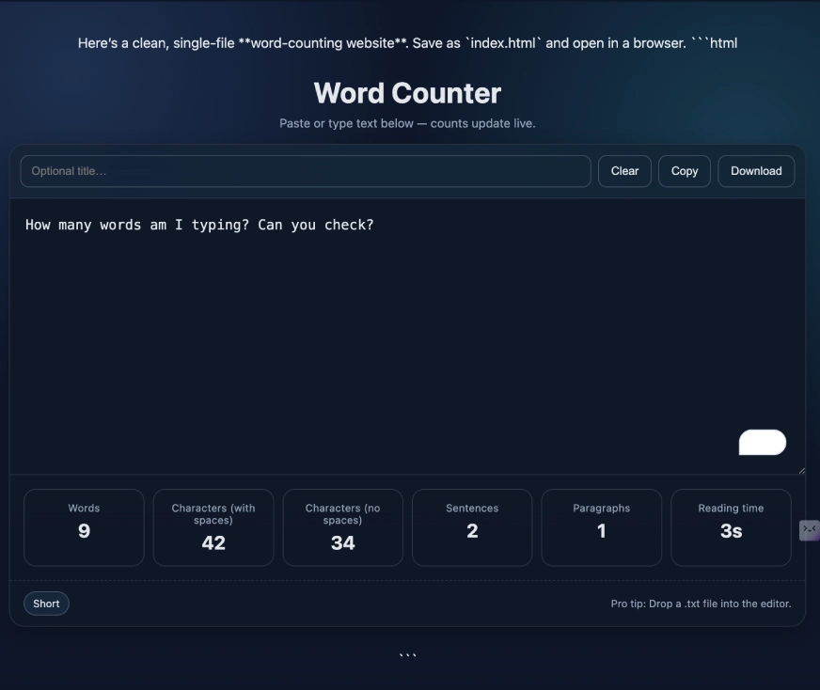Focus the Optional title input field
The width and height of the screenshot is (820, 690).
point(306,171)
